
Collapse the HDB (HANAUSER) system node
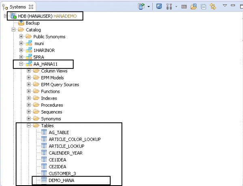click(x=5, y=16)
